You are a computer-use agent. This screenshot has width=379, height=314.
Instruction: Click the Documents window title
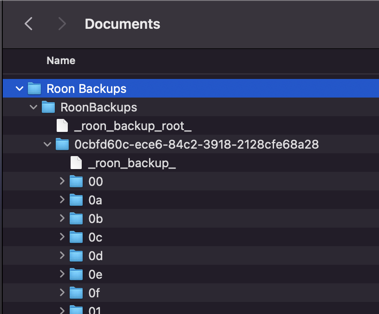point(122,24)
